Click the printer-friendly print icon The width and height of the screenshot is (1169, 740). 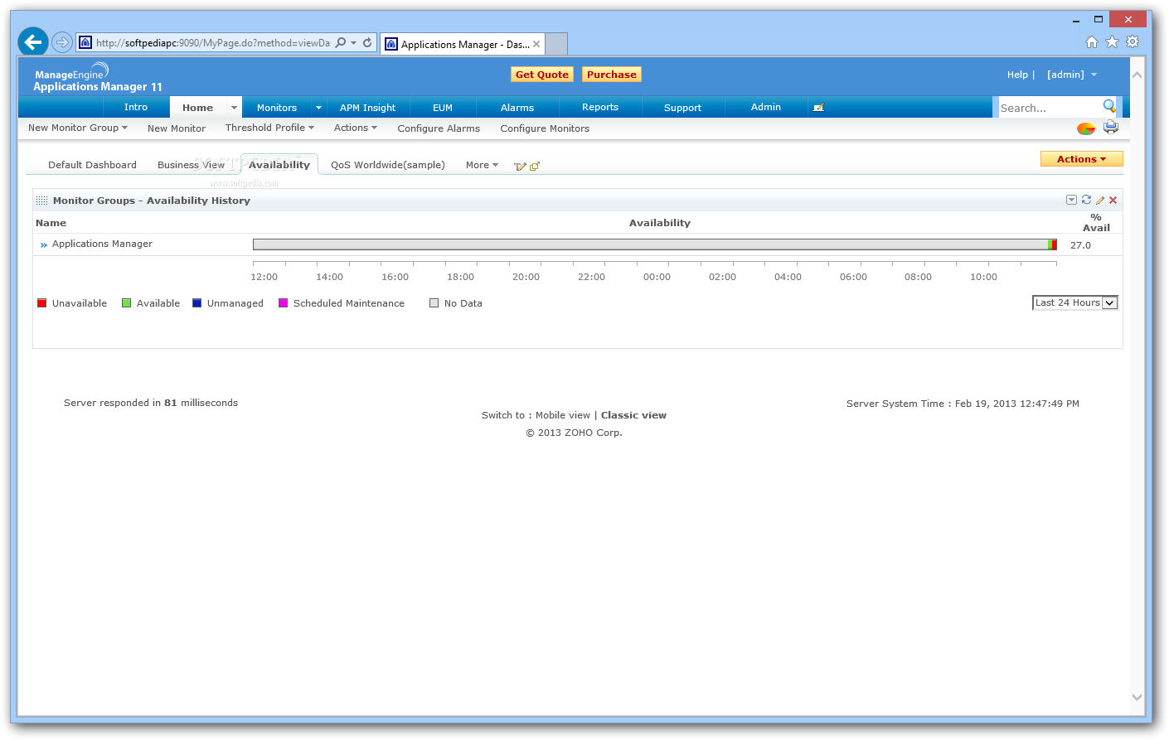1111,128
